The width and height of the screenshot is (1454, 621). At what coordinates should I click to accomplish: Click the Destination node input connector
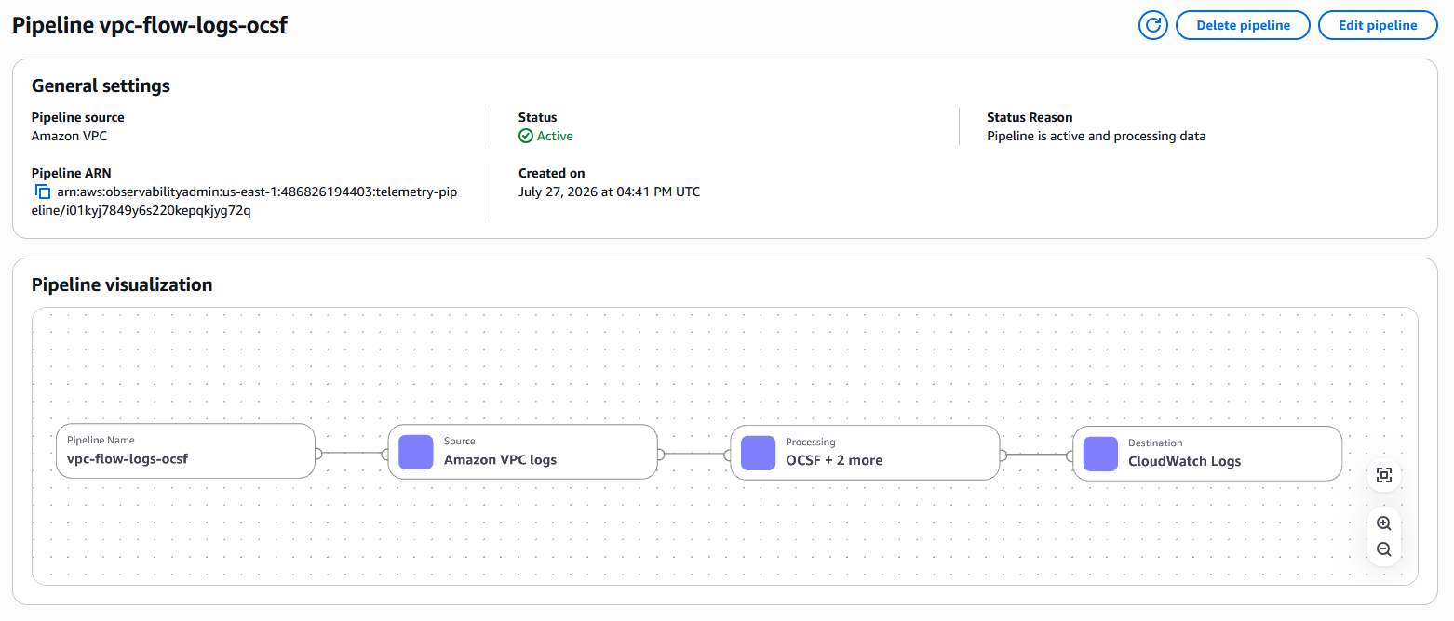(x=1070, y=456)
